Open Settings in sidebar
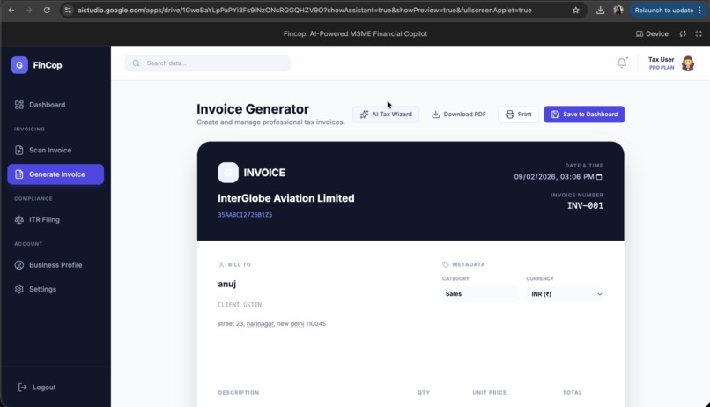Viewport: 710px width, 407px height. pyautogui.click(x=55, y=289)
